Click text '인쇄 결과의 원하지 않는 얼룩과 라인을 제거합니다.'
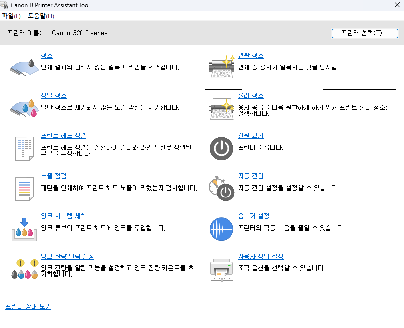404x328 pixels. [110, 67]
